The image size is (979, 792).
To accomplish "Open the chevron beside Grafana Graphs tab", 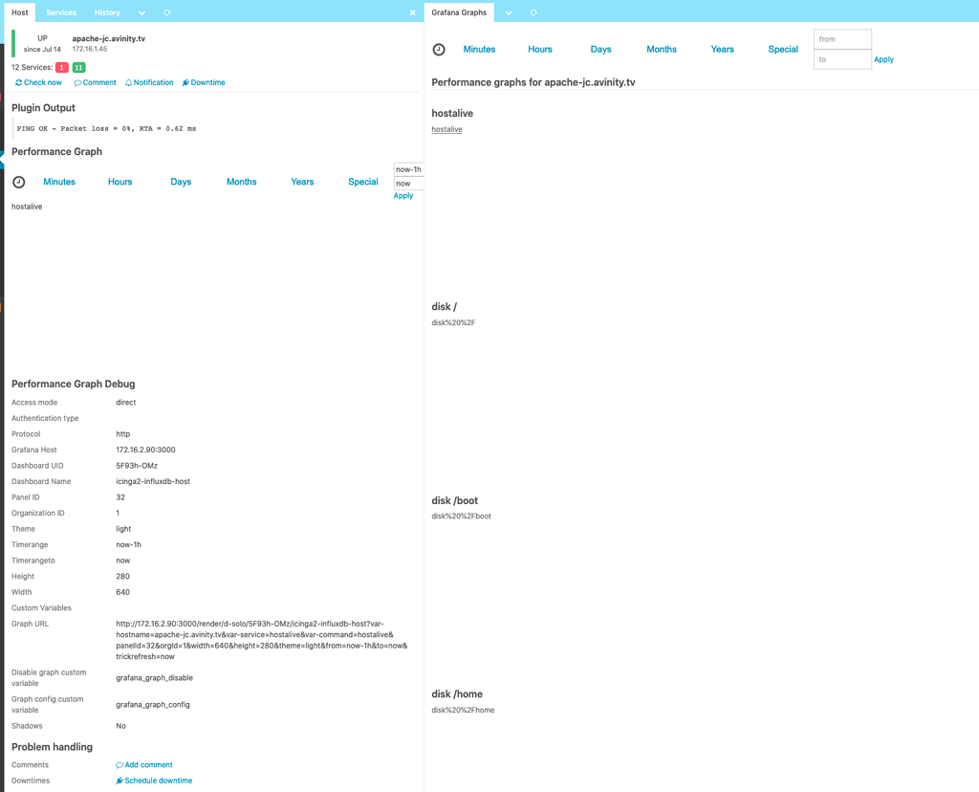I will click(508, 12).
